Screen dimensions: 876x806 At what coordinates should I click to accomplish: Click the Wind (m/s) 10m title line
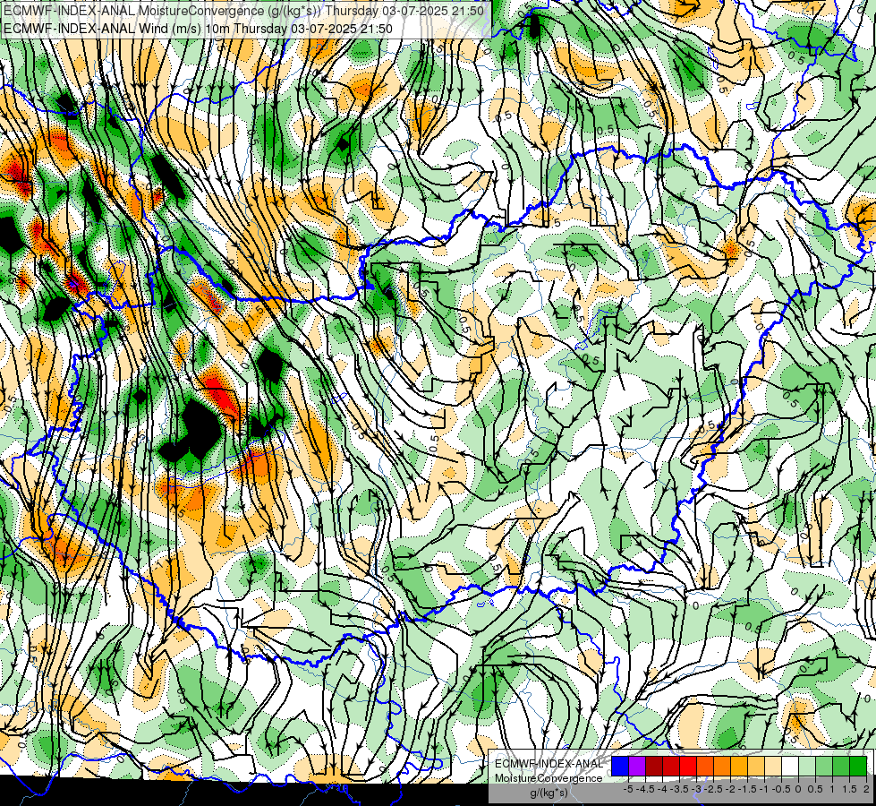point(199,29)
